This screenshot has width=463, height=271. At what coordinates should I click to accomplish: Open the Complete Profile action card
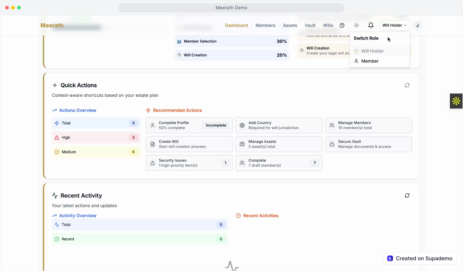pyautogui.click(x=189, y=125)
